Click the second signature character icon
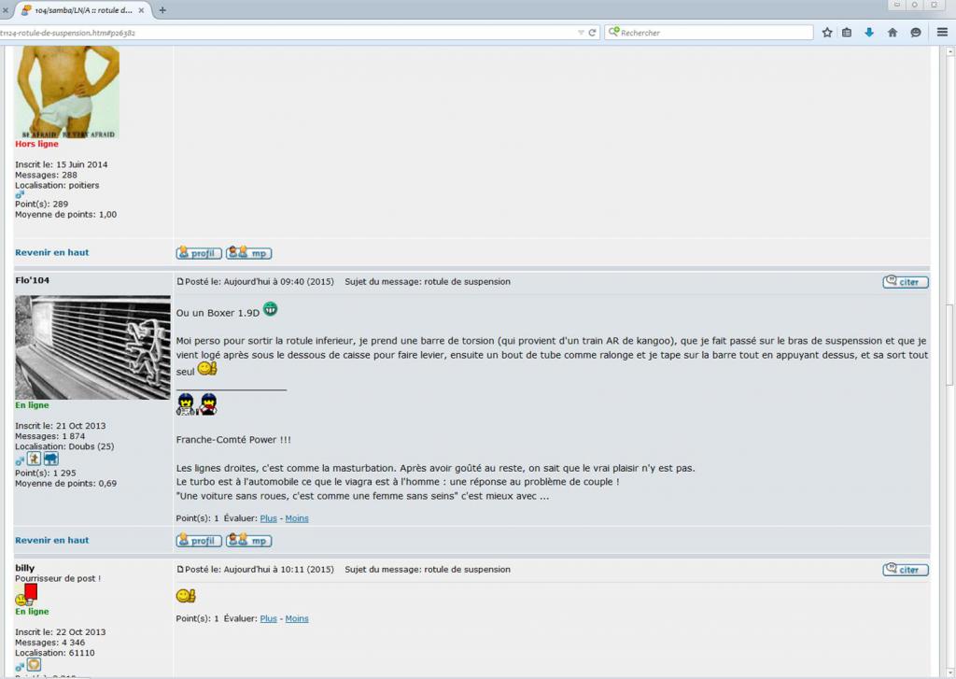Screen dimensions: 956x679 208,404
